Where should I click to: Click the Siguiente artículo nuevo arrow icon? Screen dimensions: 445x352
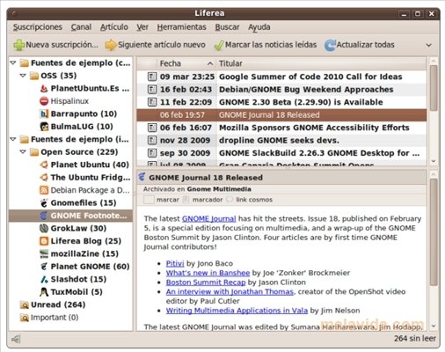tap(111, 45)
